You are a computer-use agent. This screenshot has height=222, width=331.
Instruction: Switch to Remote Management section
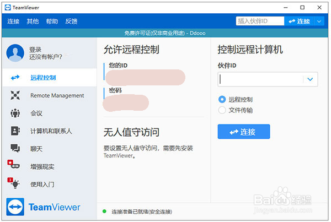50,95
